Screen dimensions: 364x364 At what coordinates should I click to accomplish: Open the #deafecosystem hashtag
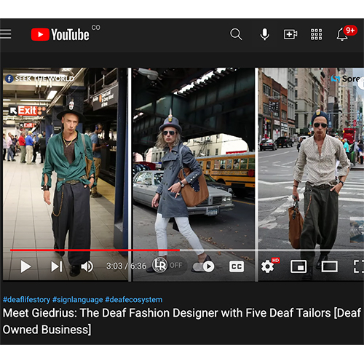point(134,300)
